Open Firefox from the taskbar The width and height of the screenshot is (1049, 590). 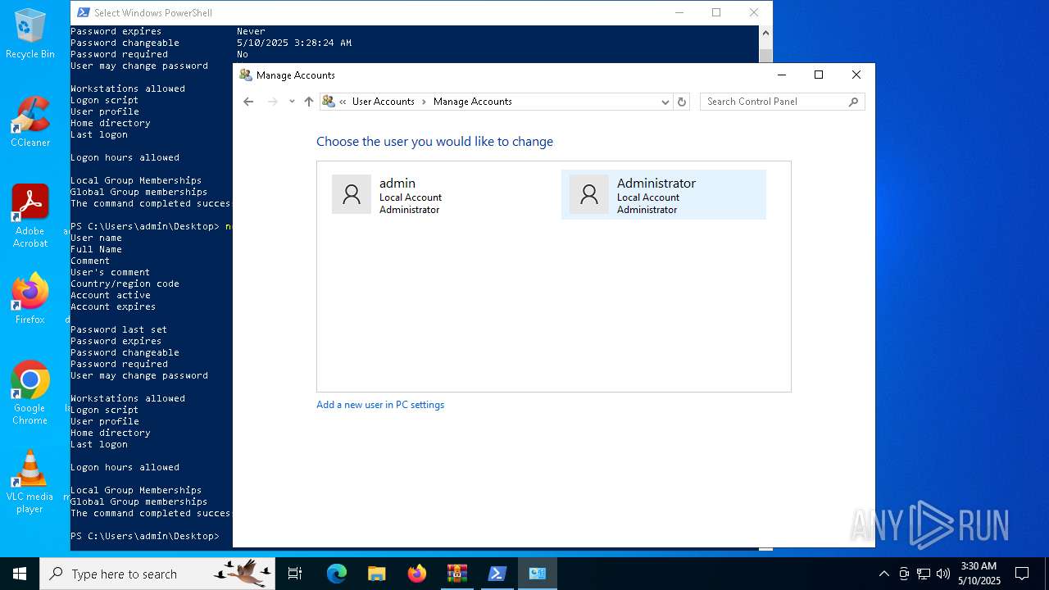(417, 574)
